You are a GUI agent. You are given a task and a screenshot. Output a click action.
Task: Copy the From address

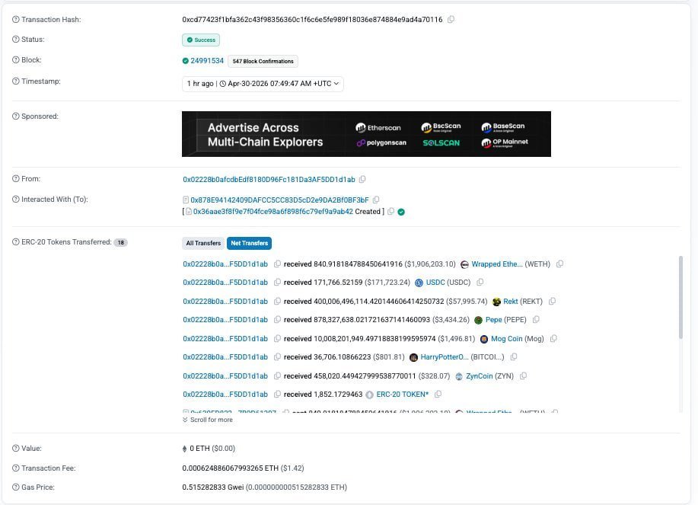pos(363,179)
